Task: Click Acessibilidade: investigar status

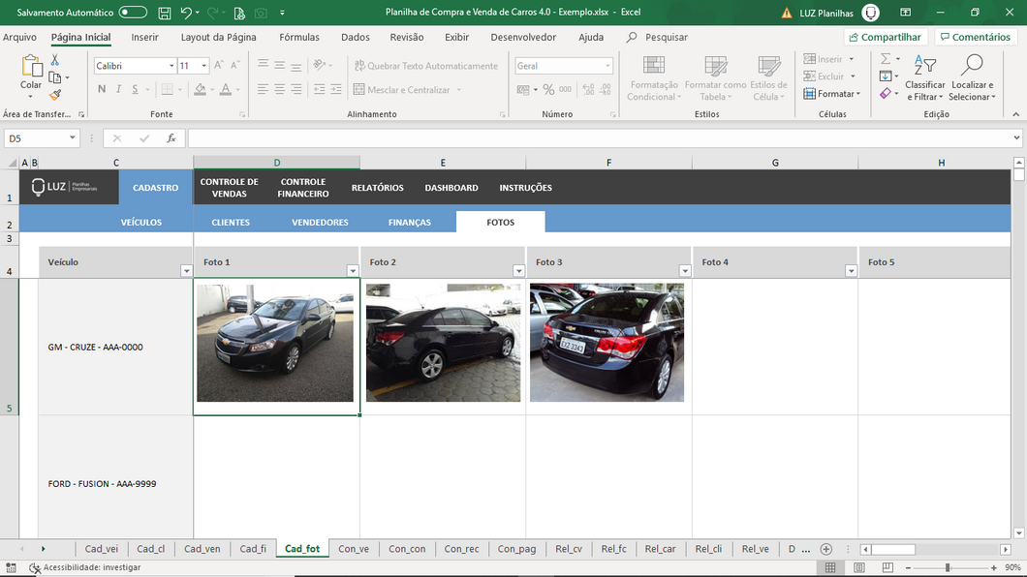Action: (85, 568)
